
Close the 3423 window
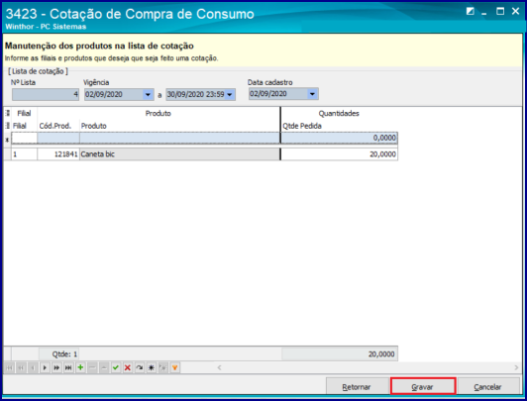tap(515, 12)
